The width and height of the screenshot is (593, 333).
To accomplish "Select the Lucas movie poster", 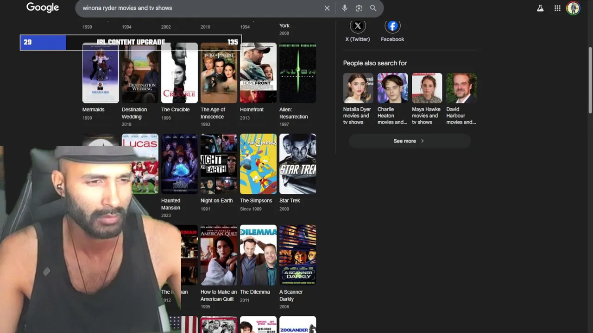I will (140, 164).
